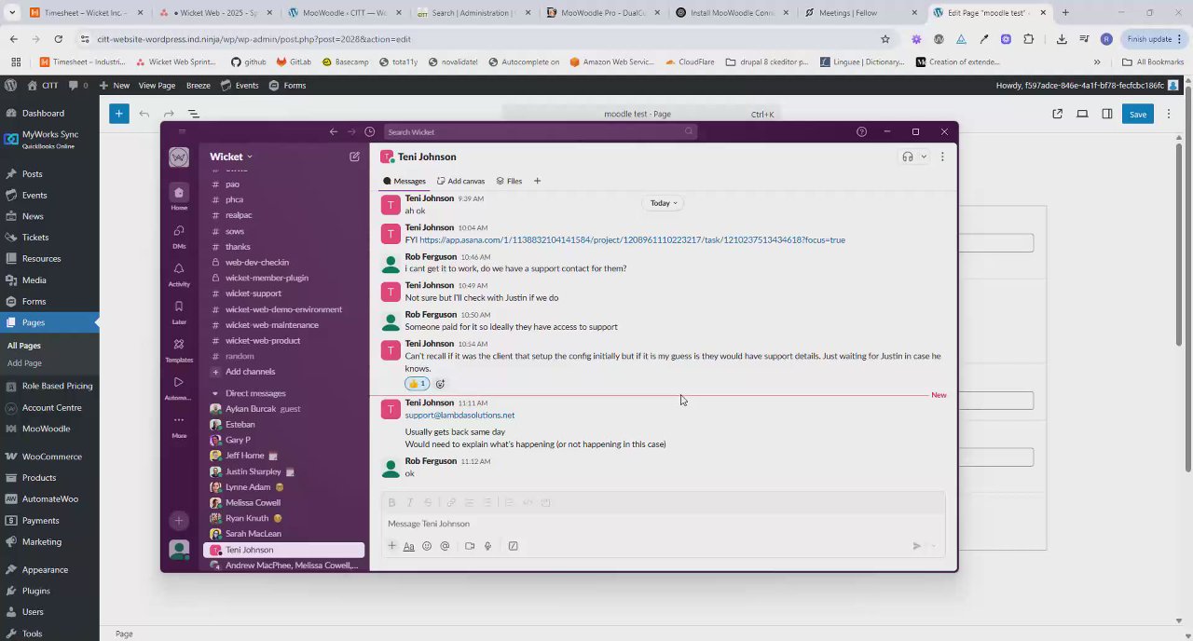This screenshot has height=641, width=1193.
Task: Click the thumbs up reaction
Action: (417, 384)
